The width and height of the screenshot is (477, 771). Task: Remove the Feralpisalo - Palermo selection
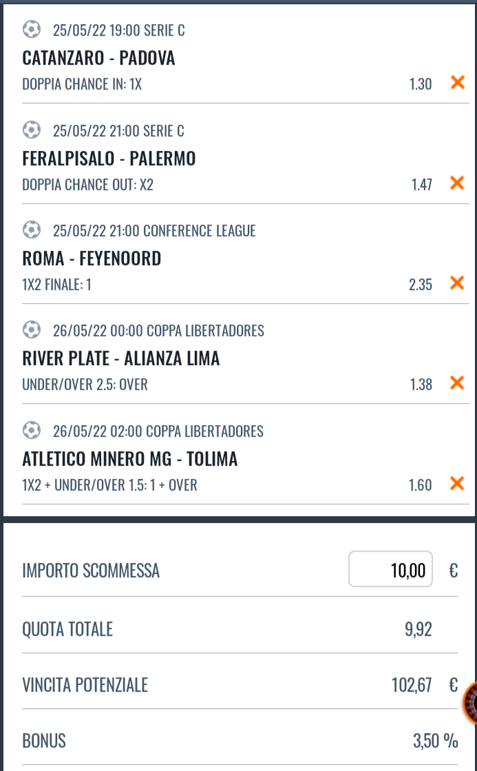pos(456,183)
